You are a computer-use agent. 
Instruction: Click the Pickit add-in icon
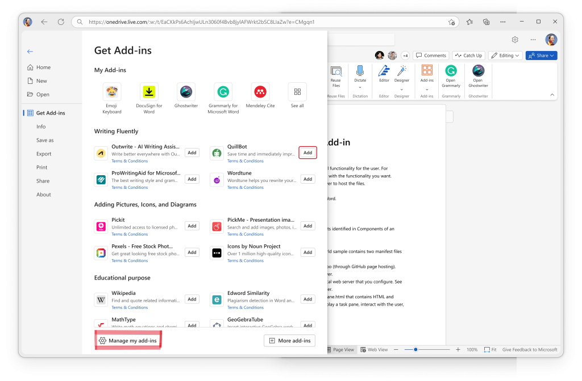101,226
